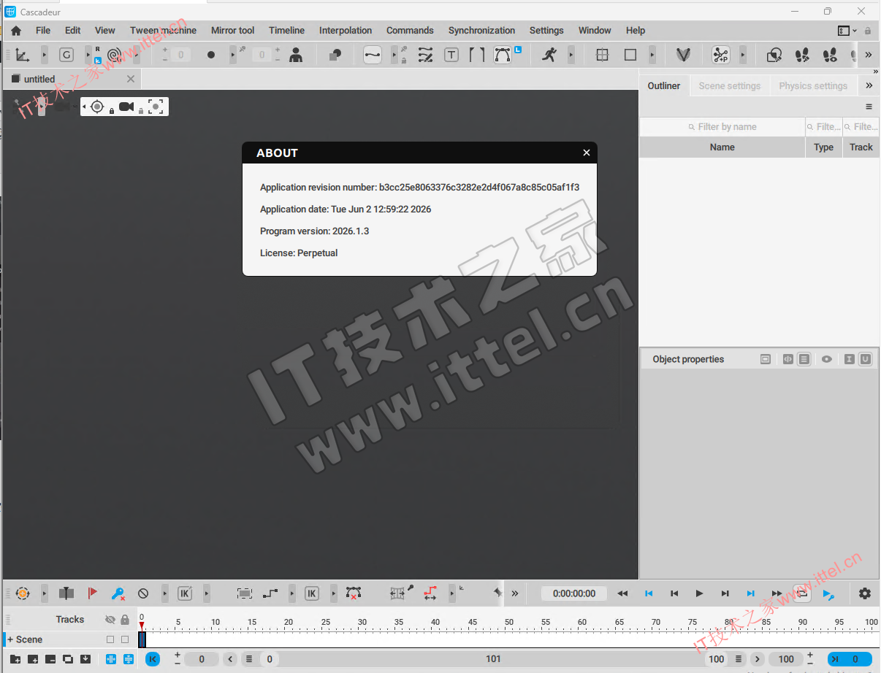Click the square brackets interval icon
Viewport: 881px width, 673px height.
(477, 55)
